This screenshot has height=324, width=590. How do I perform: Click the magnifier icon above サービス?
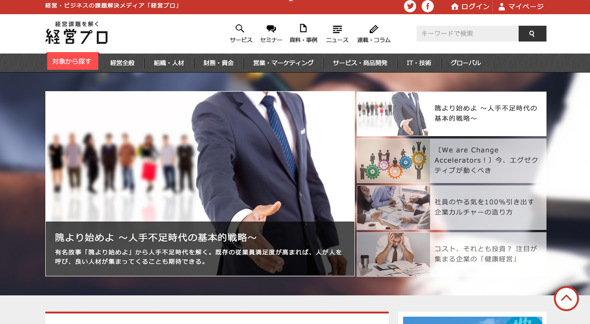point(240,28)
